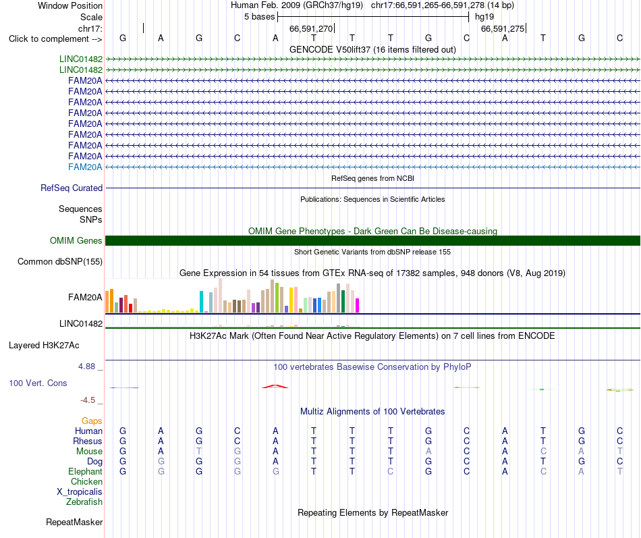
Task: Click the Zebrafish alignment row label
Action: click(x=84, y=502)
